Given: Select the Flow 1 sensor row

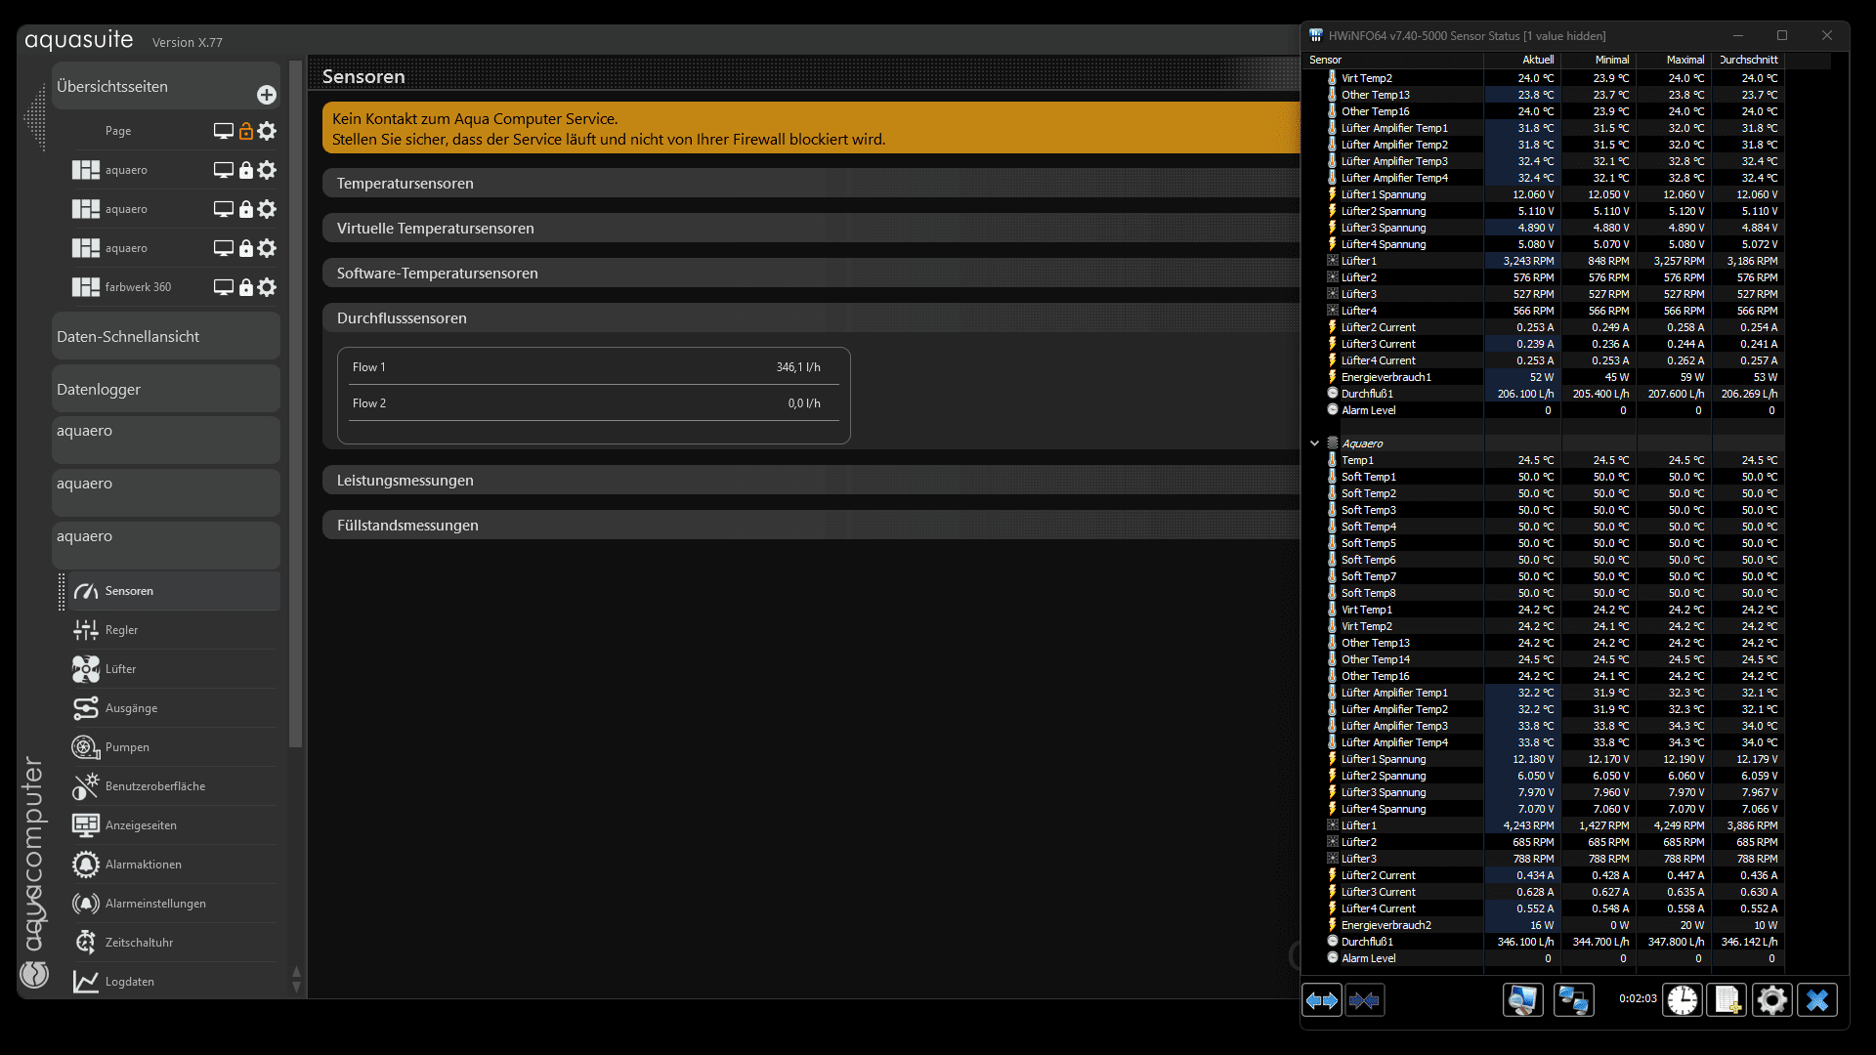Looking at the screenshot, I should 593,367.
